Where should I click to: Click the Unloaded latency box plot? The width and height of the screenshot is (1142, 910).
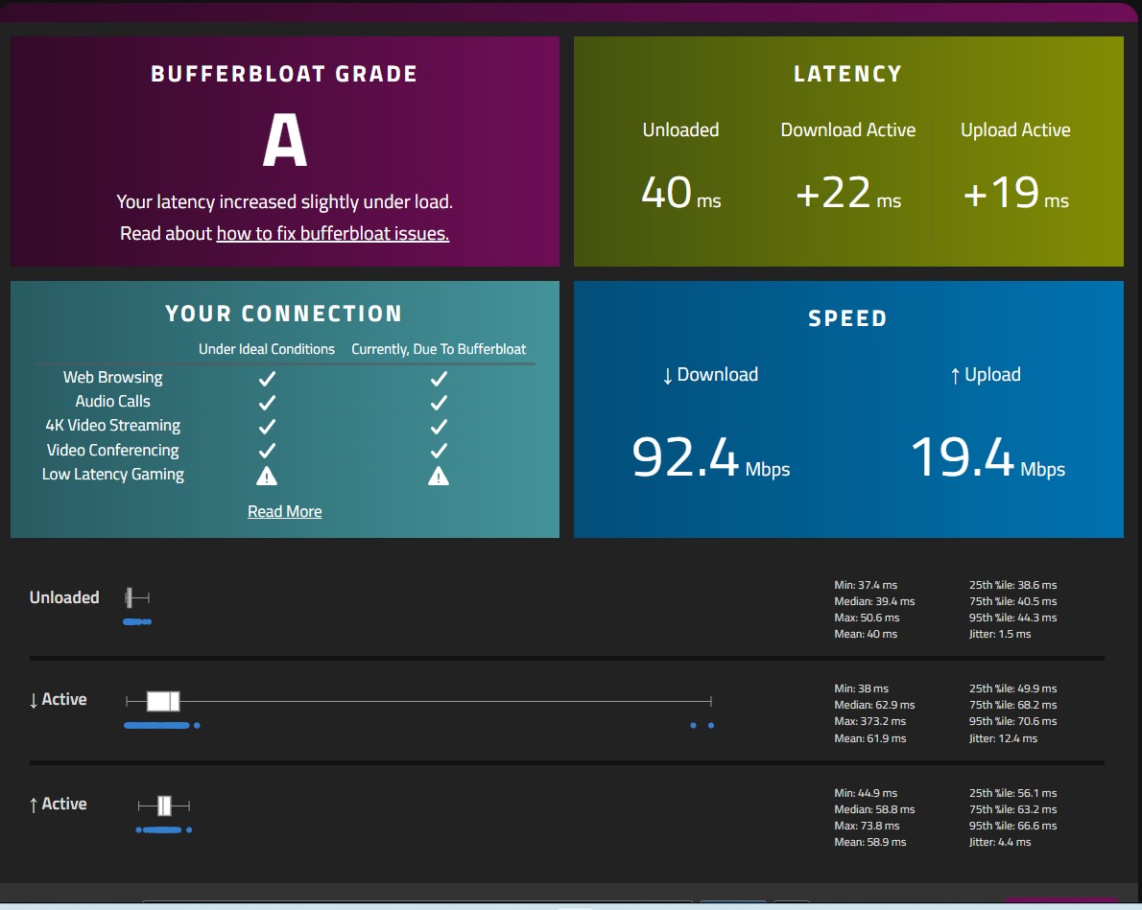pyautogui.click(x=137, y=597)
